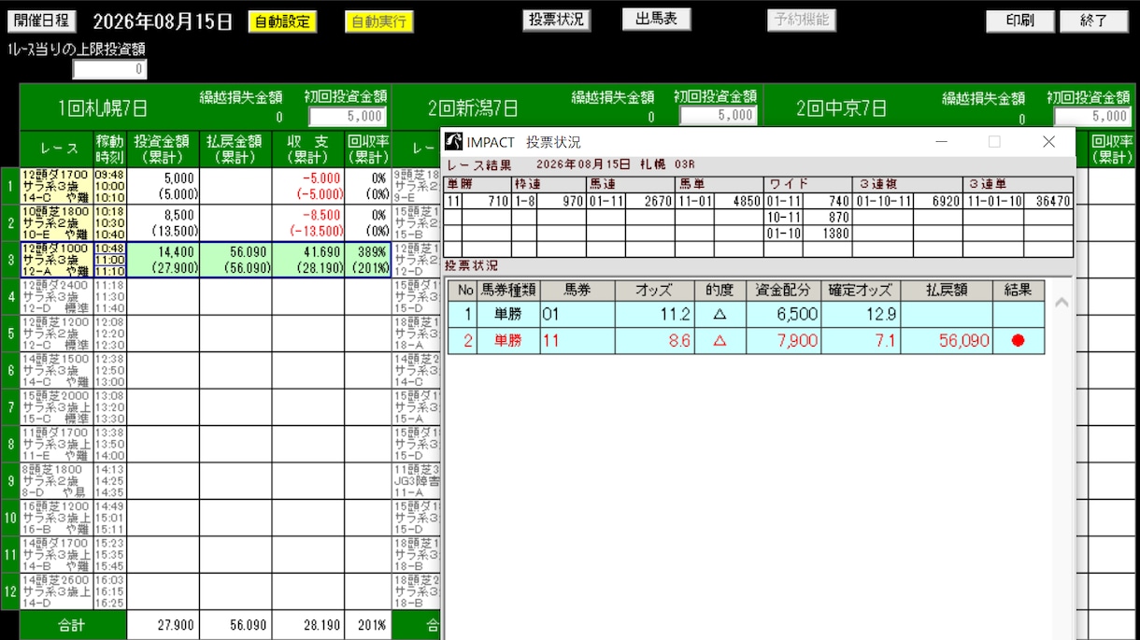Select Sapporo race 7 row 15頭芝2000
The height and width of the screenshot is (640, 1140).
(55, 407)
